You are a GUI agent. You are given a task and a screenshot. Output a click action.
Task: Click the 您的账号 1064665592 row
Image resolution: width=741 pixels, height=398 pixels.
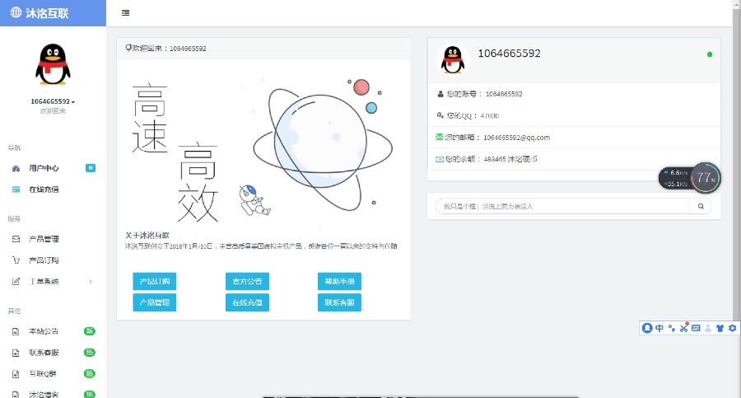tap(574, 94)
